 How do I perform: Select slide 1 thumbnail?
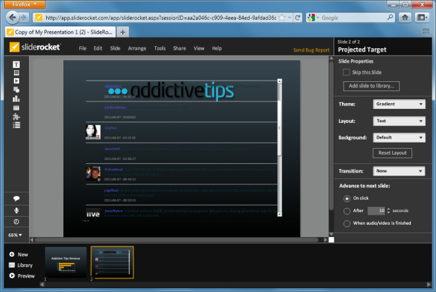pyautogui.click(x=65, y=262)
